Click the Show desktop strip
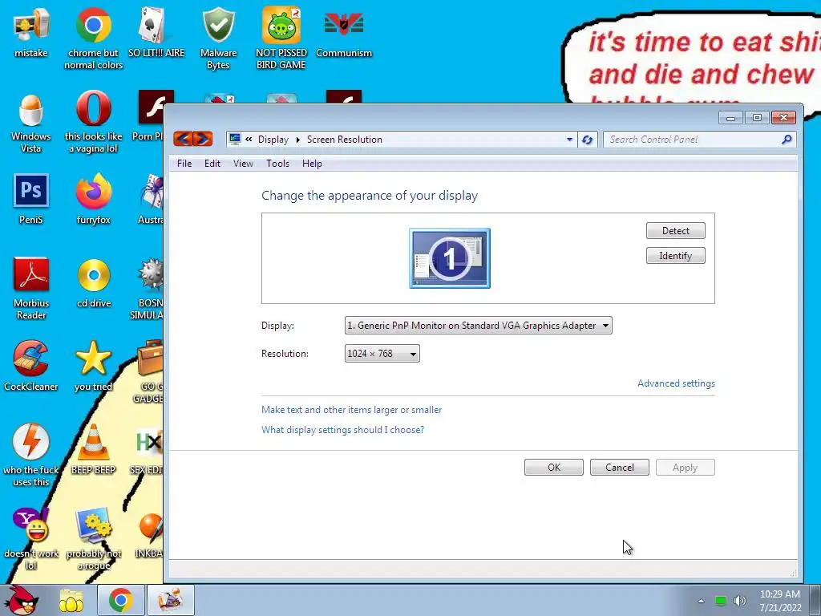Screen dimensions: 821x616 coord(815,600)
